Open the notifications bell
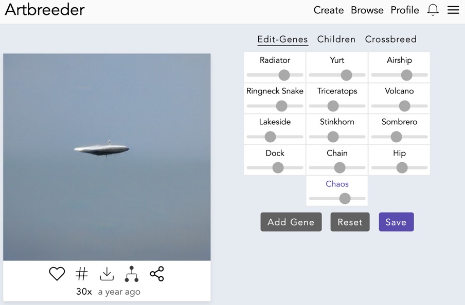Viewport: 465px width, 305px height. coord(433,10)
